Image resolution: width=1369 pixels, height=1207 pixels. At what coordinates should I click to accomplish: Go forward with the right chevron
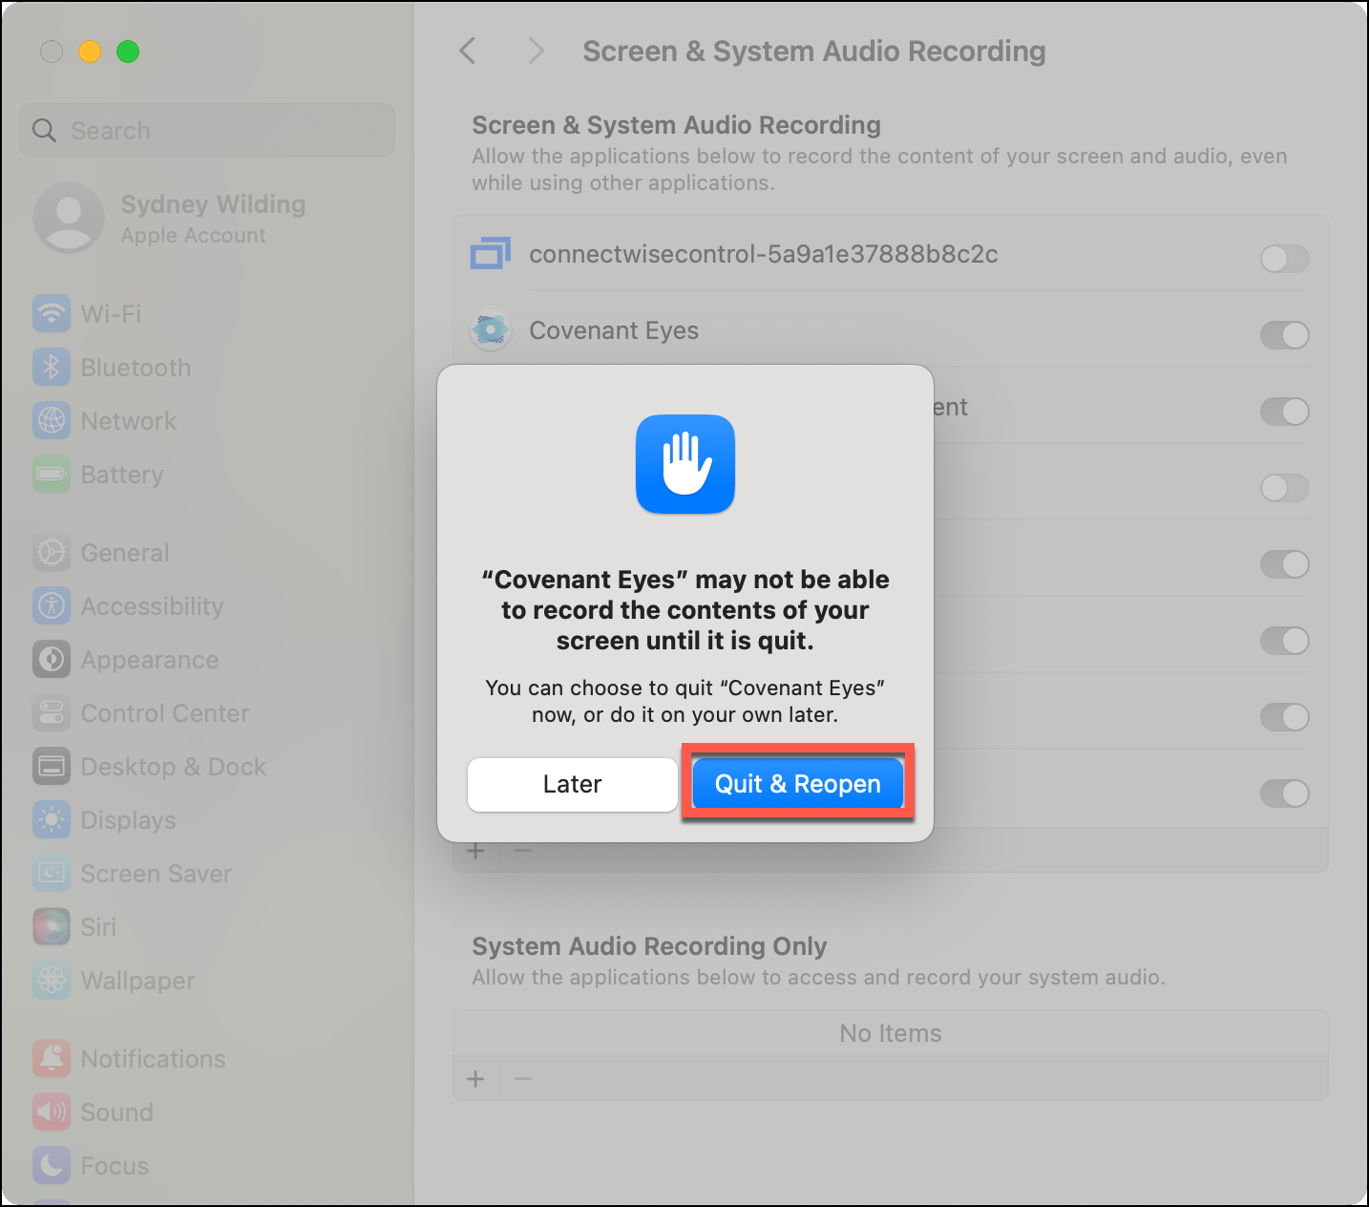click(536, 51)
